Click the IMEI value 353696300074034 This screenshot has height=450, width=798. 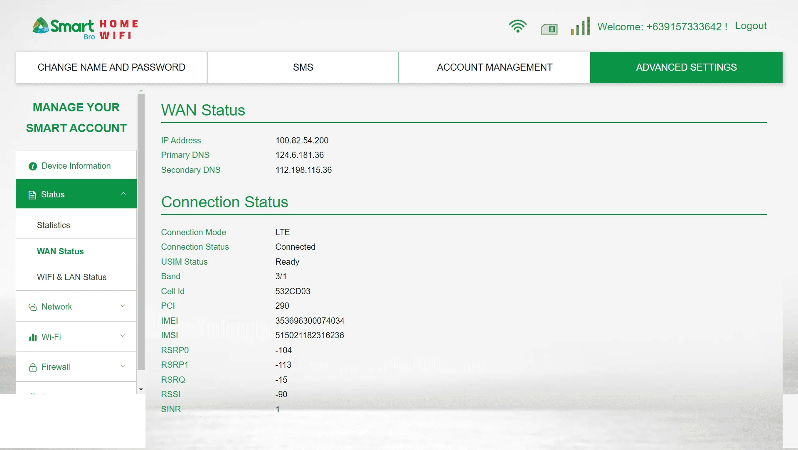point(310,321)
